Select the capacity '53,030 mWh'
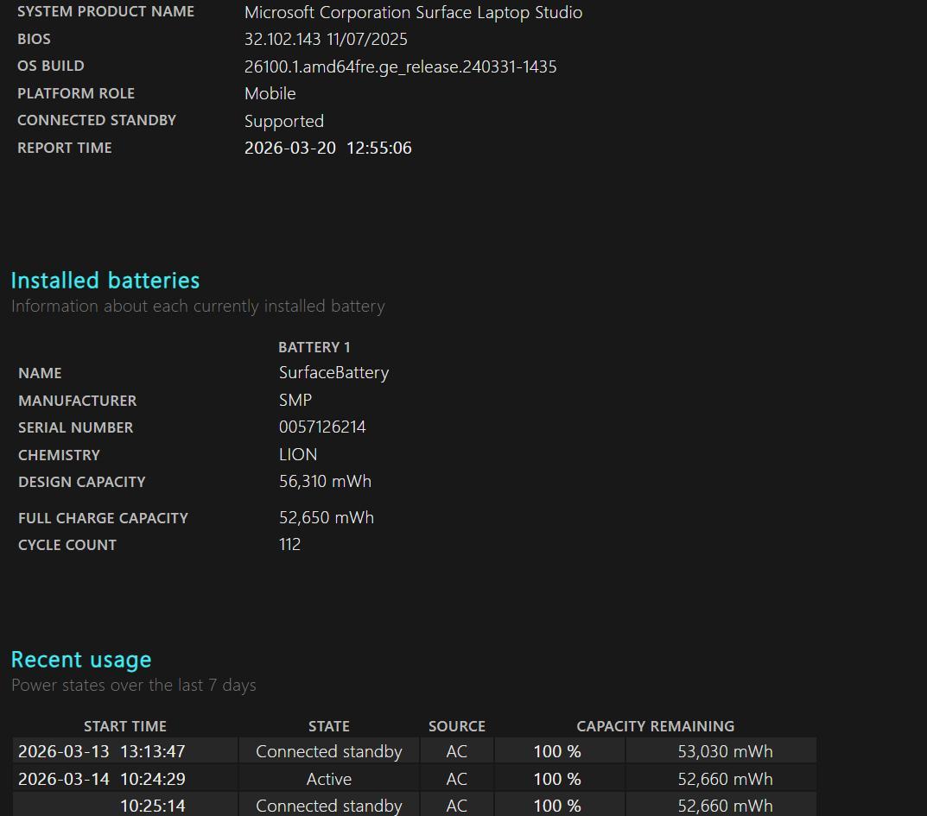 725,751
